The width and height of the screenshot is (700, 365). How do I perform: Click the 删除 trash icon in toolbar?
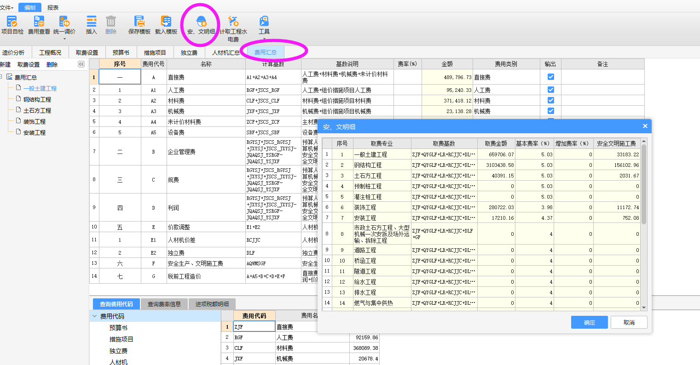(x=111, y=21)
